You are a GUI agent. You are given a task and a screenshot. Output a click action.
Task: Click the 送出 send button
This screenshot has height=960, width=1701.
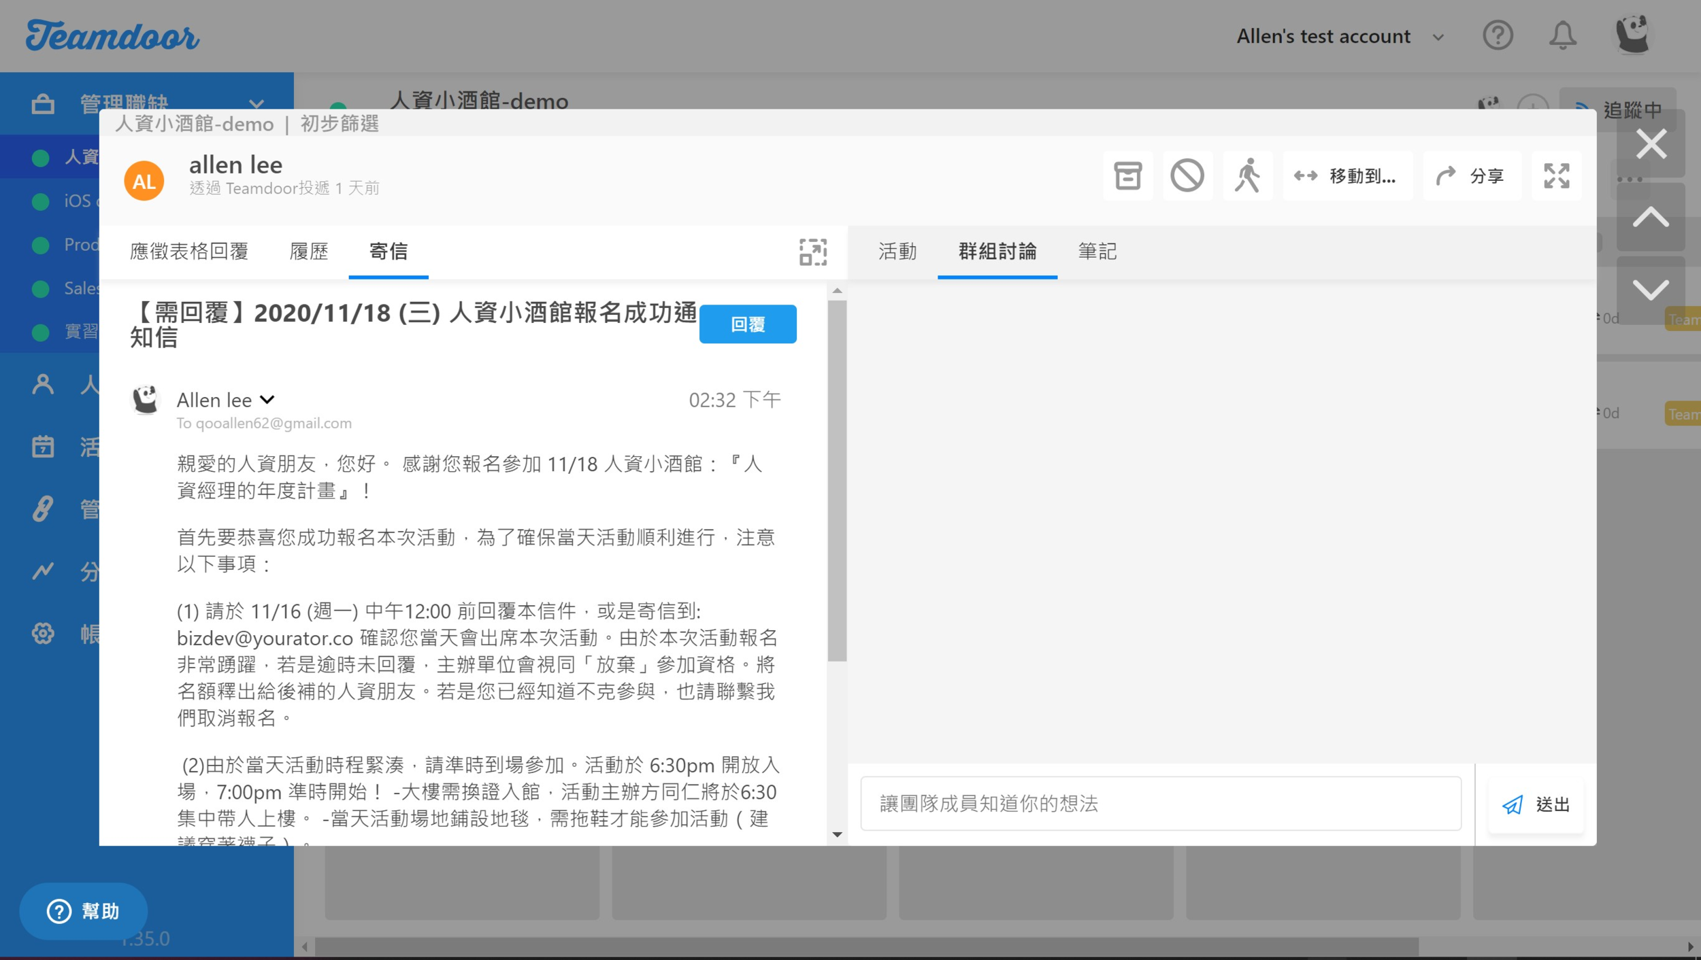1536,805
